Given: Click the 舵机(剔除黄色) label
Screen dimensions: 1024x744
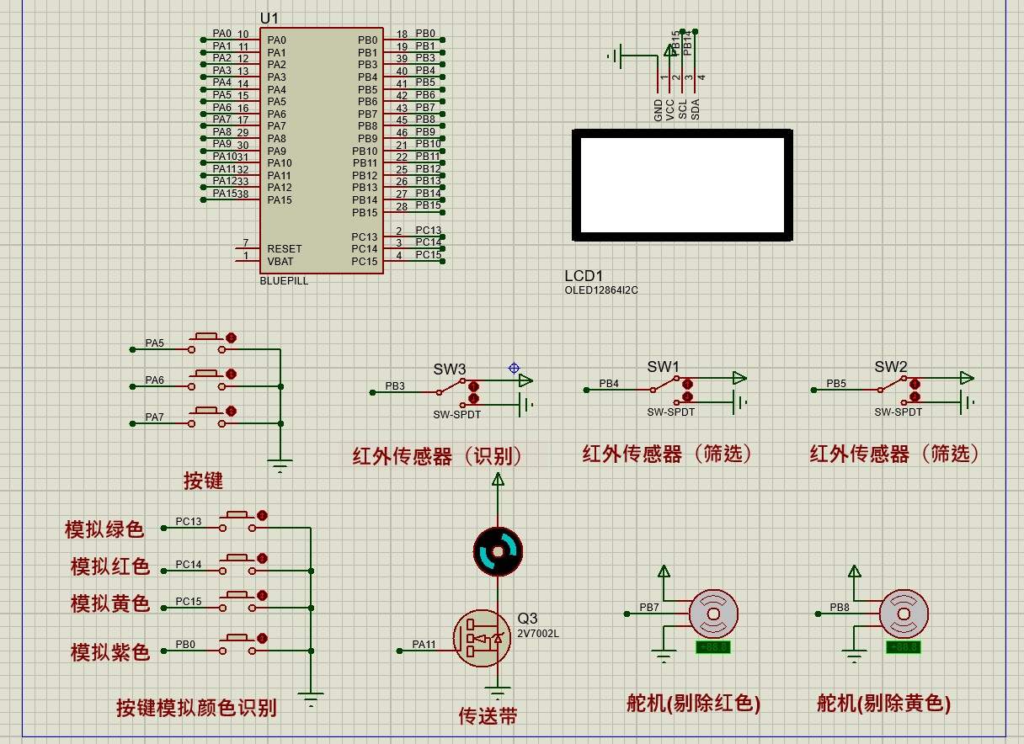Looking at the screenshot, I should click(x=883, y=704).
